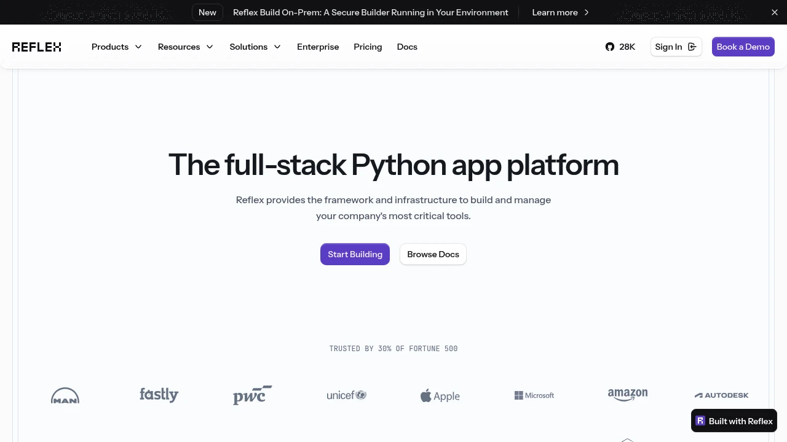Click the Built with Reflex badge label
This screenshot has width=787, height=442.
tap(740, 421)
